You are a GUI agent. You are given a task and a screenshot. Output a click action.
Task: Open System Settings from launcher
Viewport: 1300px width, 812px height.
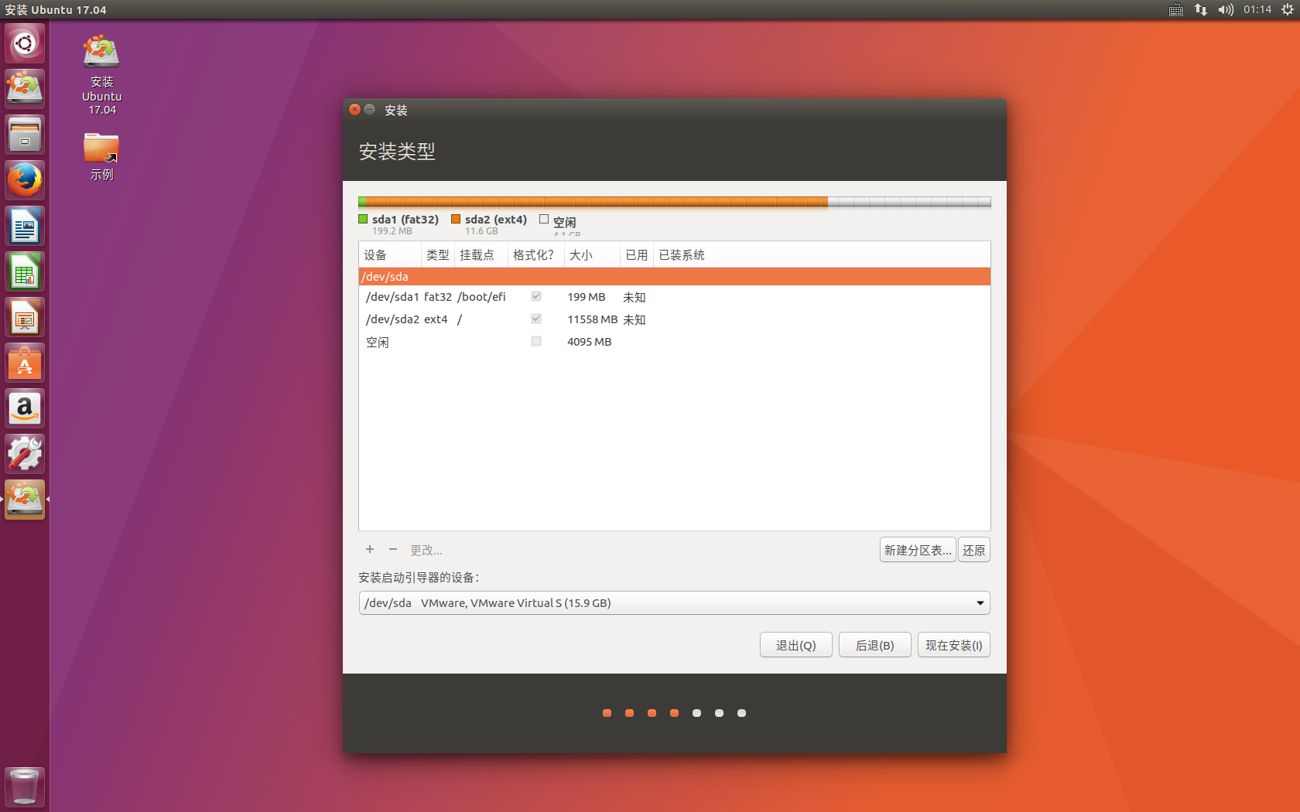point(25,454)
